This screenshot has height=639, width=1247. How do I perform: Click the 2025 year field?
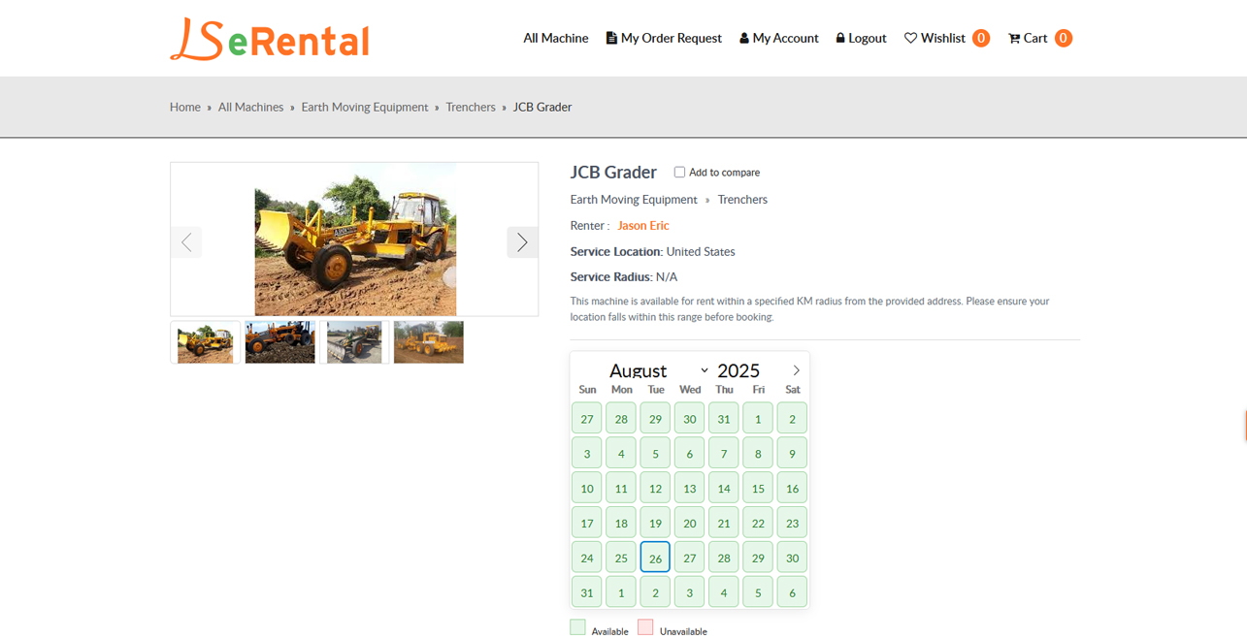pos(738,370)
